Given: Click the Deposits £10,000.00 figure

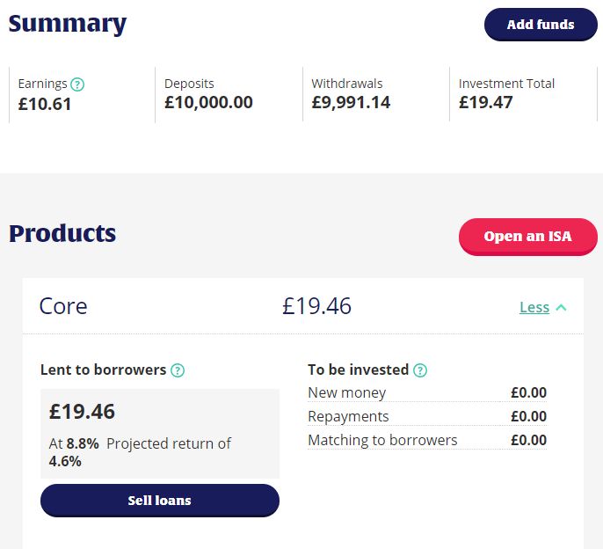Looking at the screenshot, I should coord(209,102).
